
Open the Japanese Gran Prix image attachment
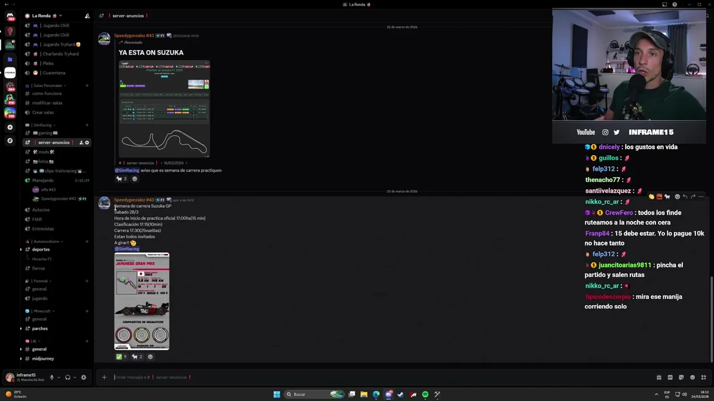[x=142, y=301]
